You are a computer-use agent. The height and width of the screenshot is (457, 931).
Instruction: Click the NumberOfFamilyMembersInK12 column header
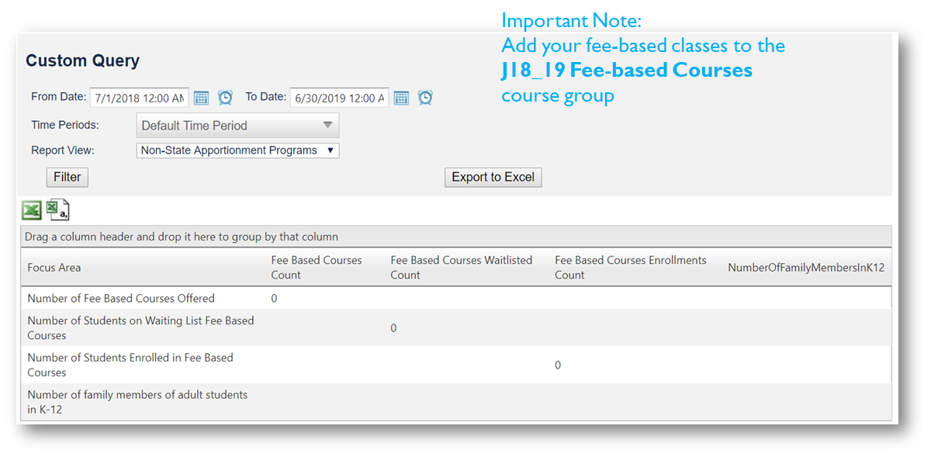tap(805, 268)
